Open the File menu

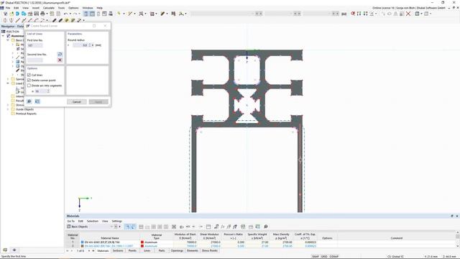(8, 8)
